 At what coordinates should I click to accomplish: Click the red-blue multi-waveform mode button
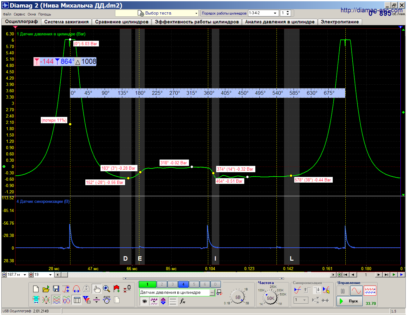point(370,291)
